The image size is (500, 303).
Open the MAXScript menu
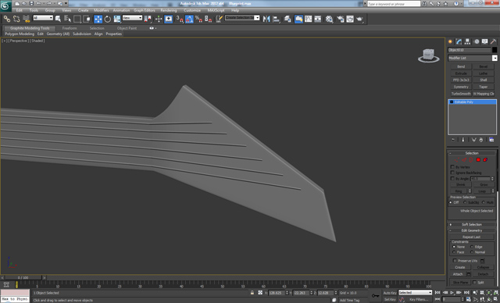[216, 10]
